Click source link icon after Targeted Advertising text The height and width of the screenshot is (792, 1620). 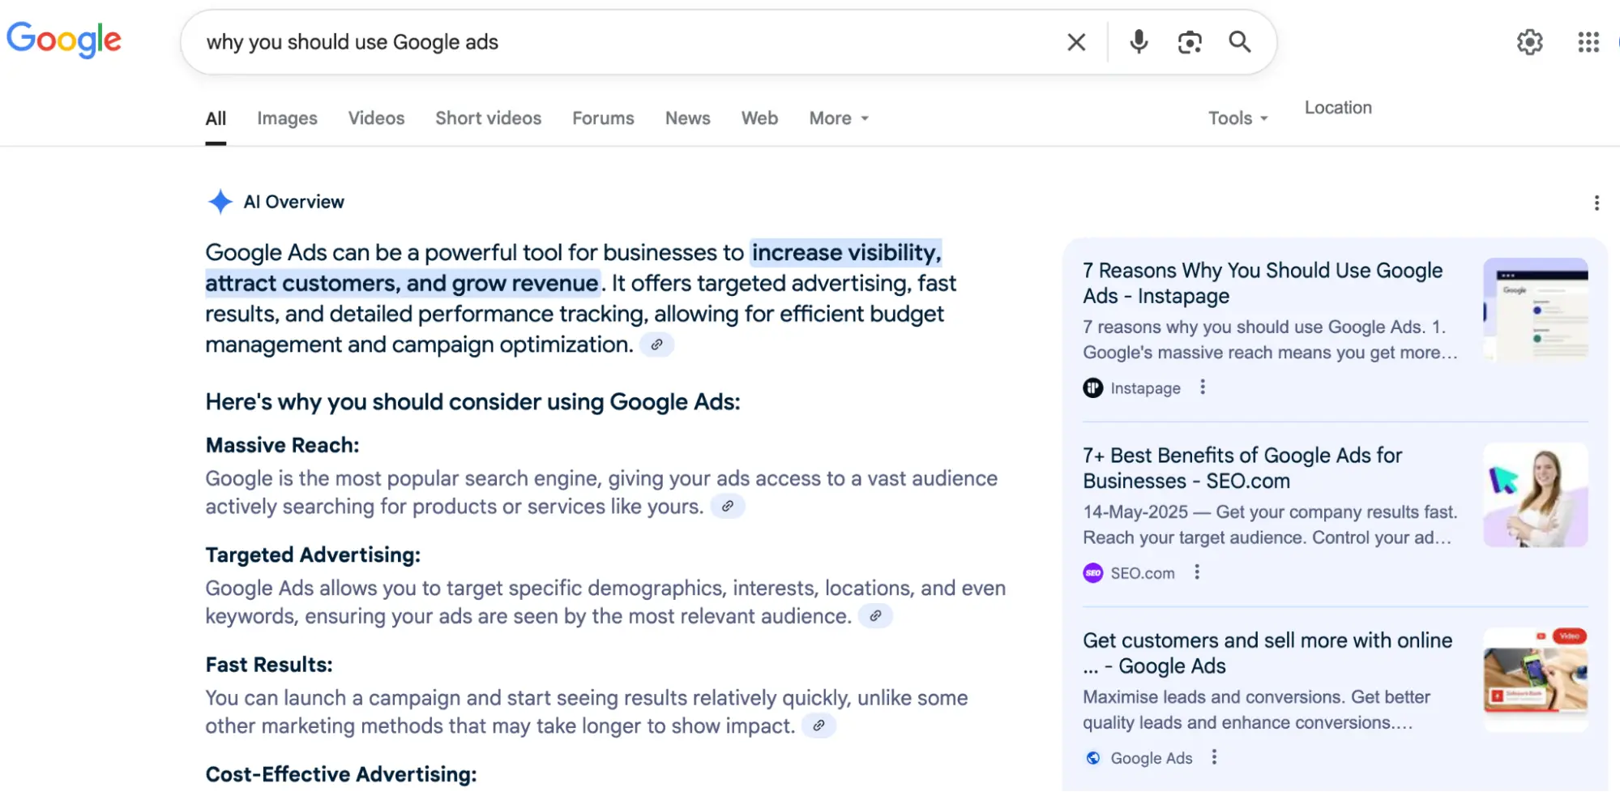tap(875, 616)
